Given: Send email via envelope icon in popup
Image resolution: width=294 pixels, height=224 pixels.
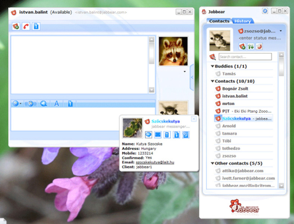Looking at the screenshot, I should (x=158, y=134).
